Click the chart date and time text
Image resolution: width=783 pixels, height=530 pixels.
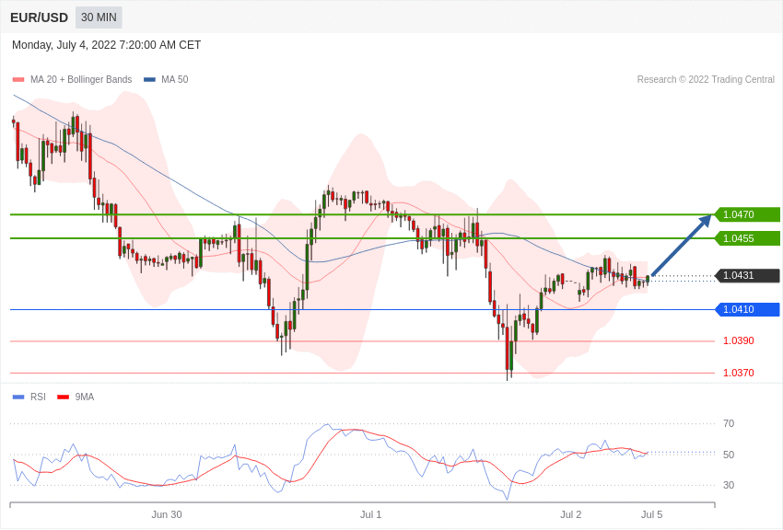point(106,45)
